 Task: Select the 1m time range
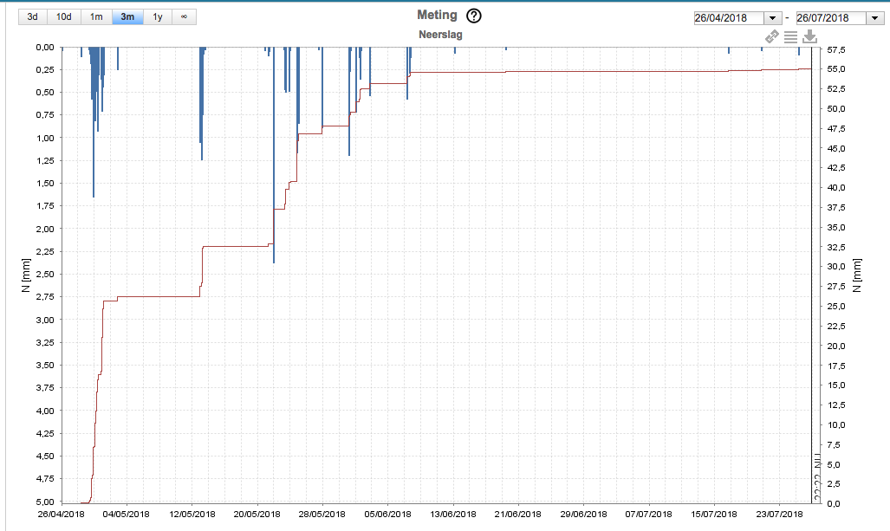(x=96, y=17)
